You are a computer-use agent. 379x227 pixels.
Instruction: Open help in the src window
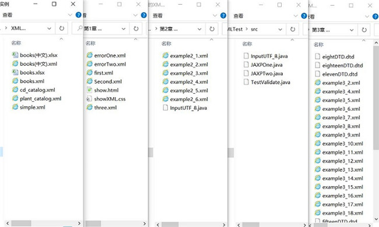coord(304,16)
